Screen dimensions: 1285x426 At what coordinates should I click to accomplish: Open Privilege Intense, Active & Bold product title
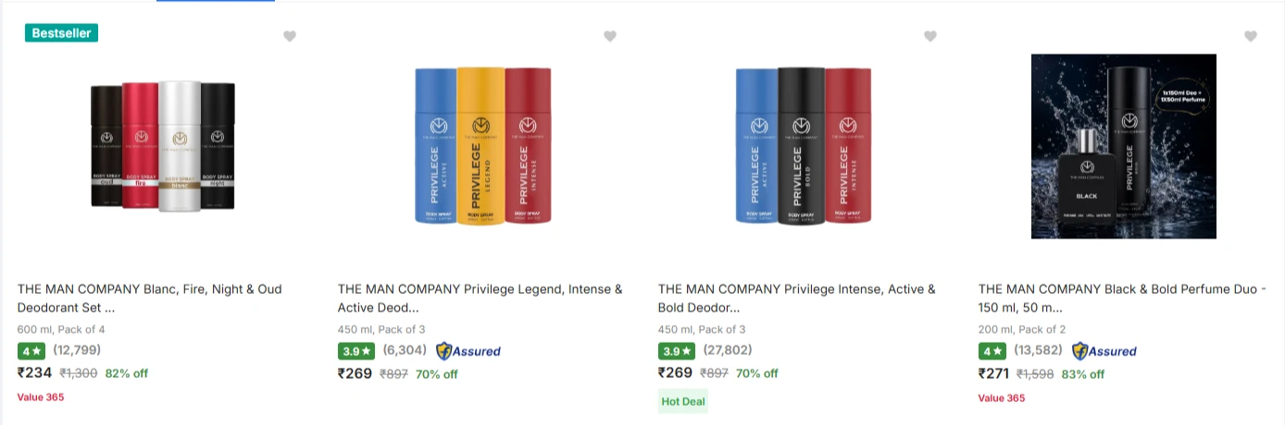coord(797,298)
